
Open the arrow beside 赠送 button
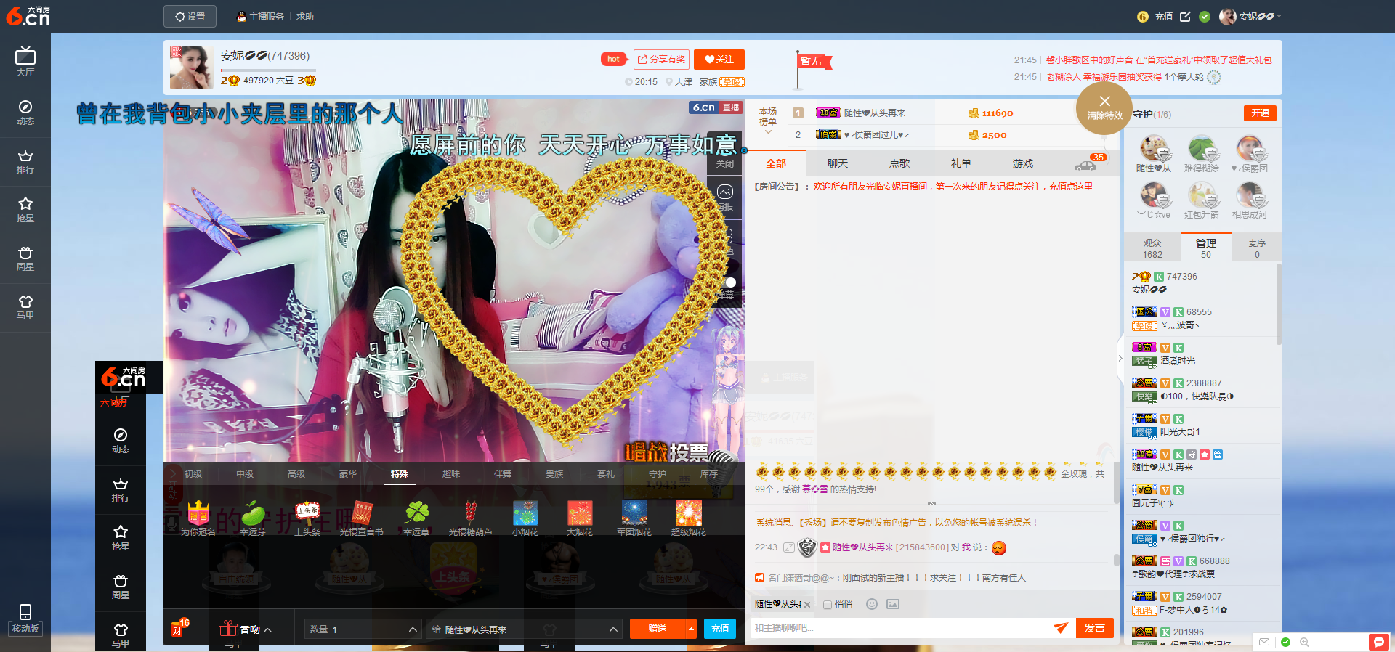pyautogui.click(x=691, y=629)
